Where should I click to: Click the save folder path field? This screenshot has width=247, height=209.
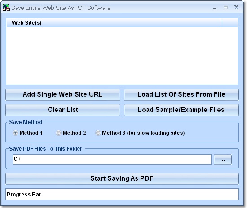point(112,160)
